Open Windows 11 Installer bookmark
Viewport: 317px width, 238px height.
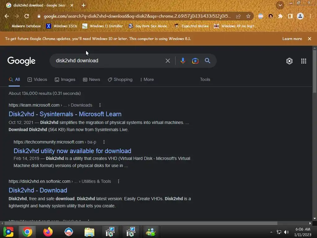tap(103, 26)
